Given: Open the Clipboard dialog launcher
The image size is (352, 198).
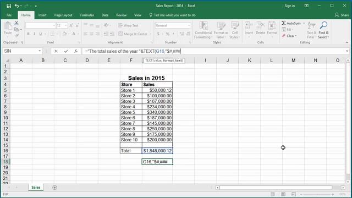Looking at the screenshot, I should pyautogui.click(x=22, y=42).
